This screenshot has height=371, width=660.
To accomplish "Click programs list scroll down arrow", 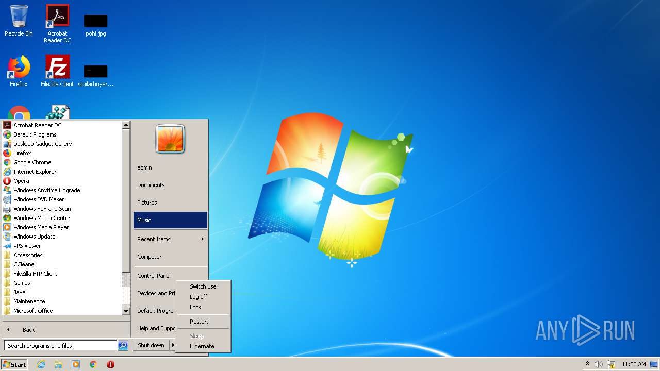I will [x=126, y=311].
